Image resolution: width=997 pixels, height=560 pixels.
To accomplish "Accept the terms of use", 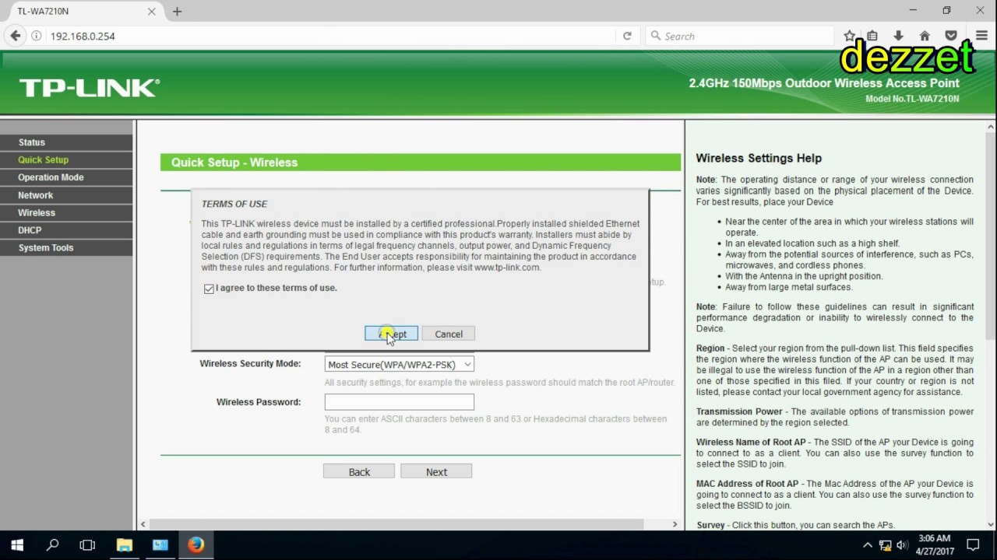I will 391,334.
